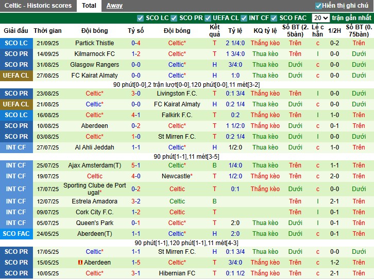The image size is (374, 279).
Task: Click UEFA CL league cell for 27/08/25
Action: click(16, 76)
